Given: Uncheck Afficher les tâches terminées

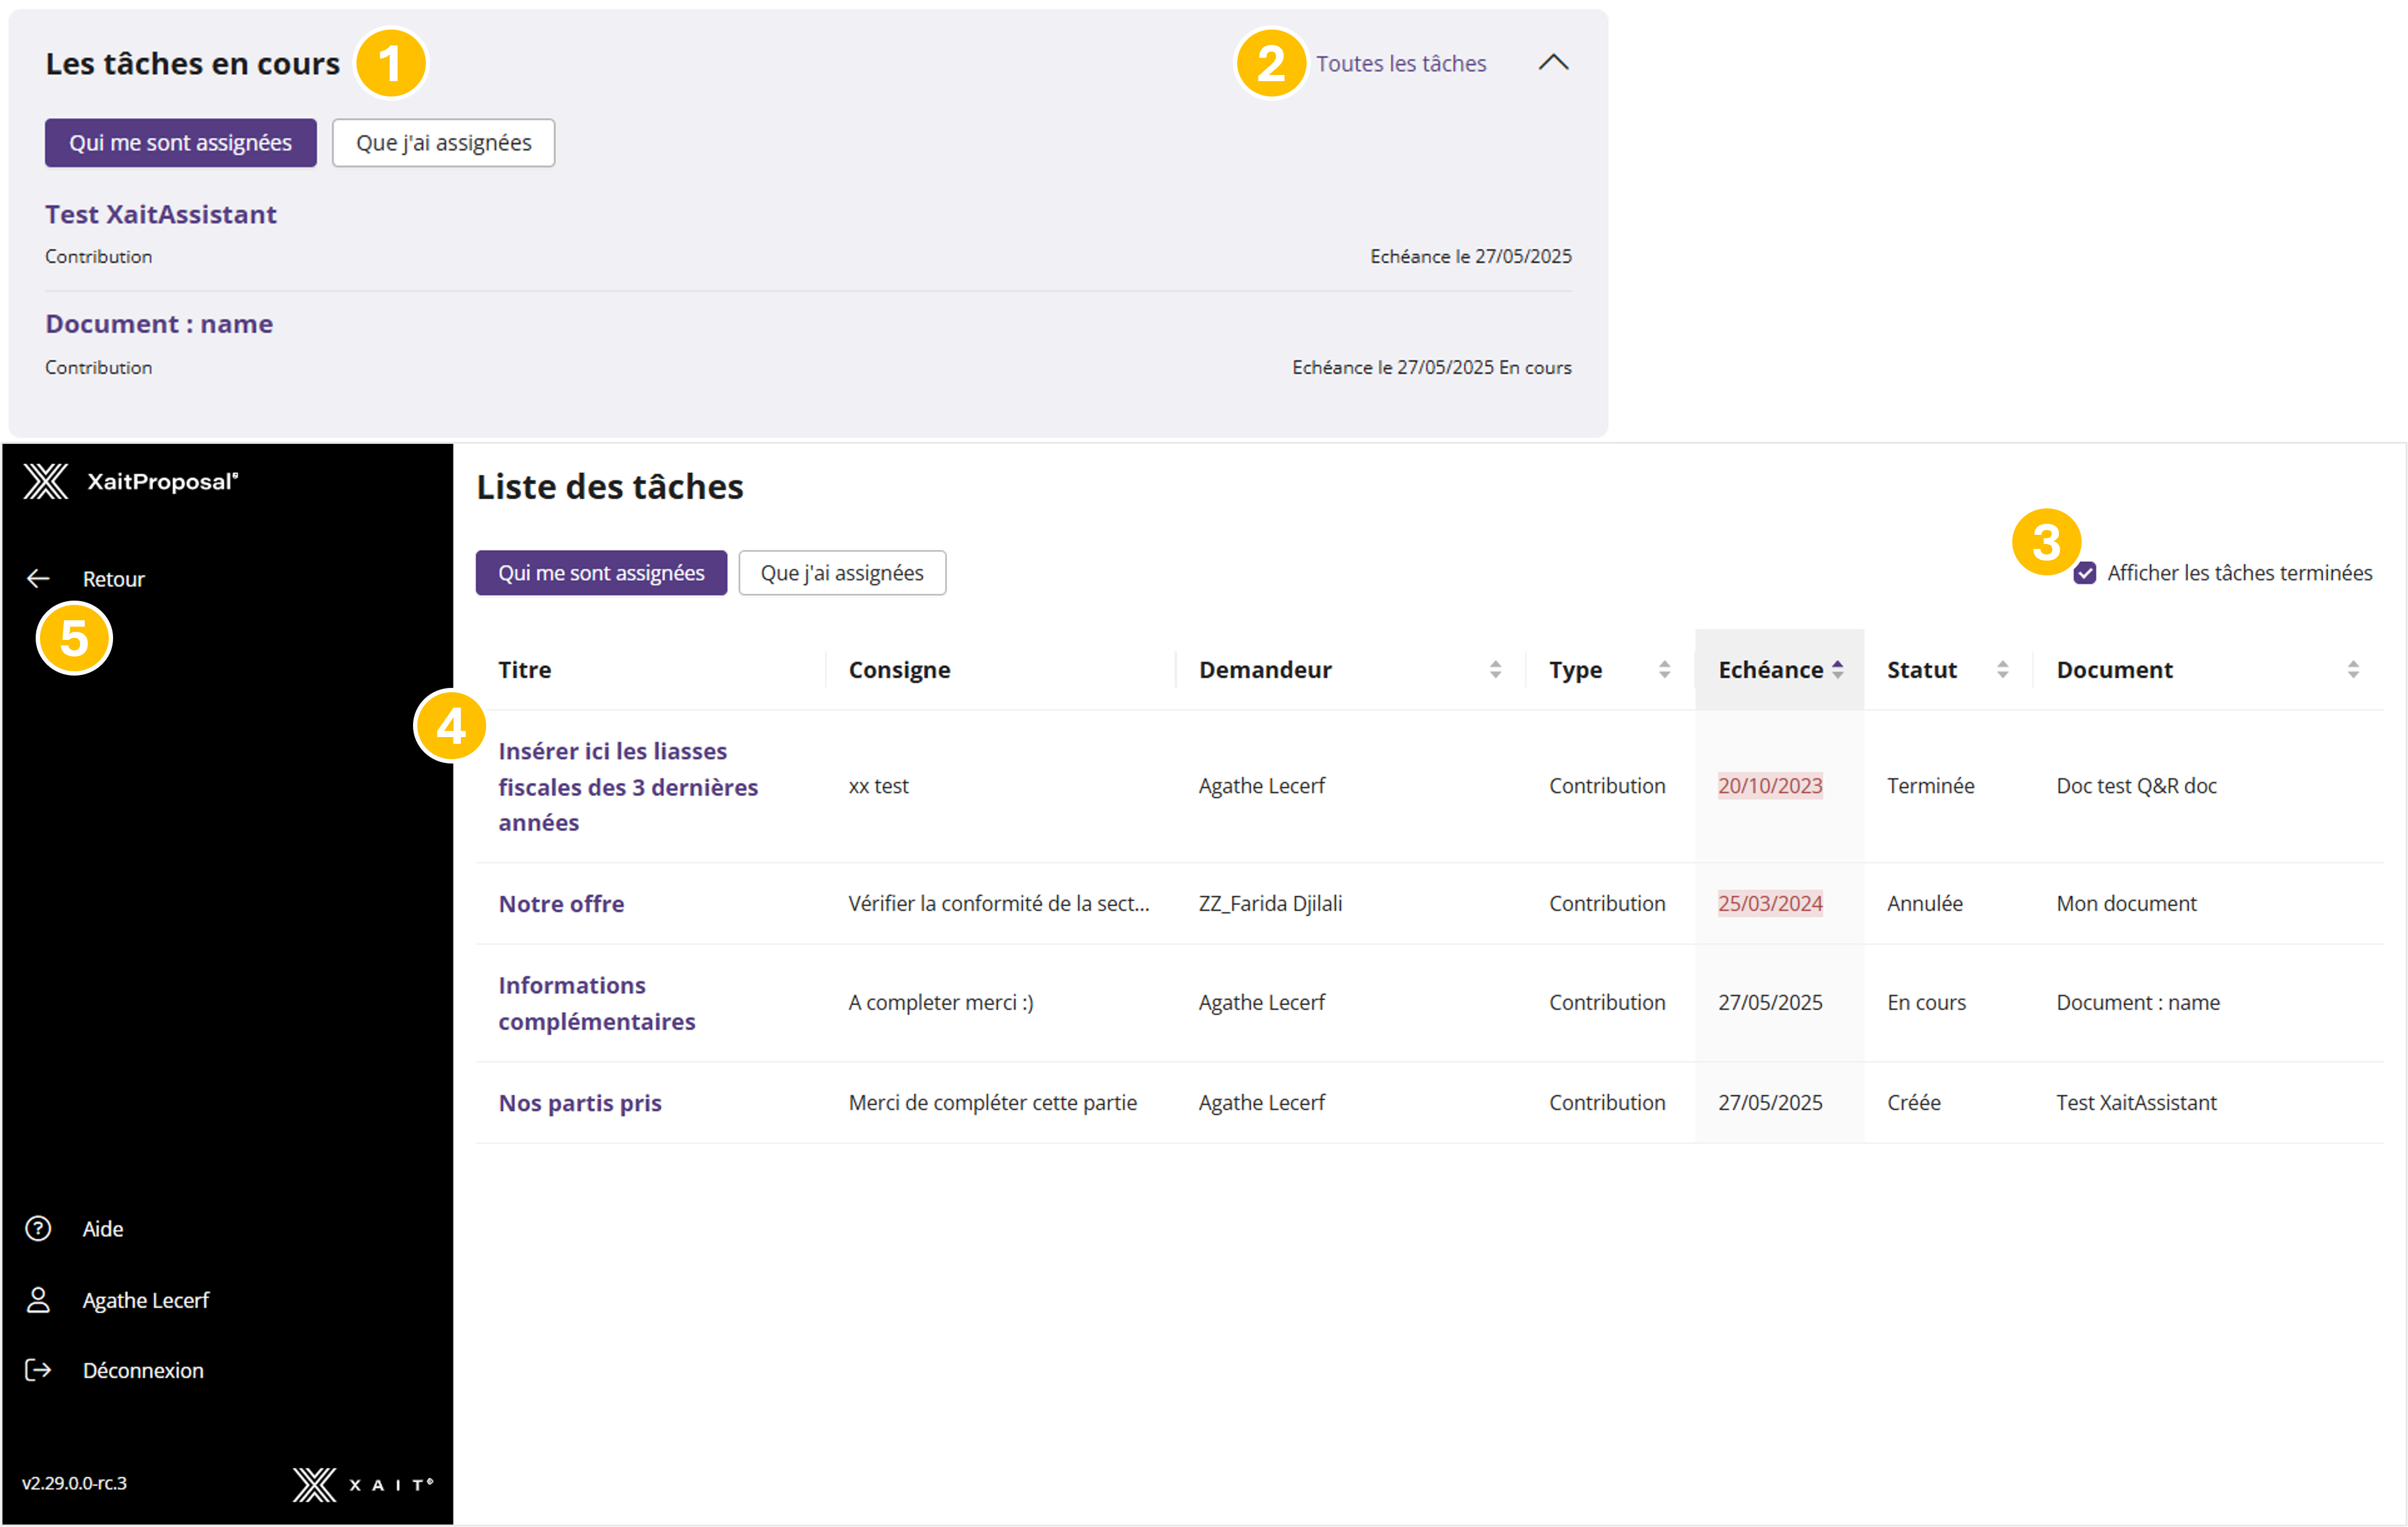Looking at the screenshot, I should pyautogui.click(x=2085, y=573).
